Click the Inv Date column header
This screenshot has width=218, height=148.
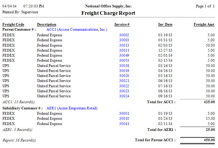165,24
